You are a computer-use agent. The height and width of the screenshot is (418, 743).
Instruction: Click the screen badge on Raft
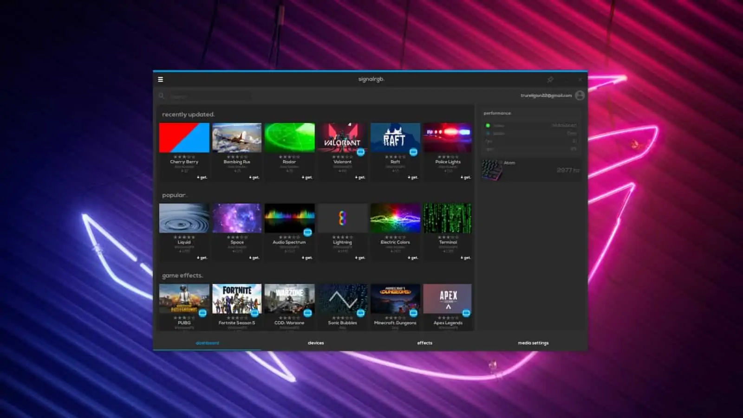413,152
